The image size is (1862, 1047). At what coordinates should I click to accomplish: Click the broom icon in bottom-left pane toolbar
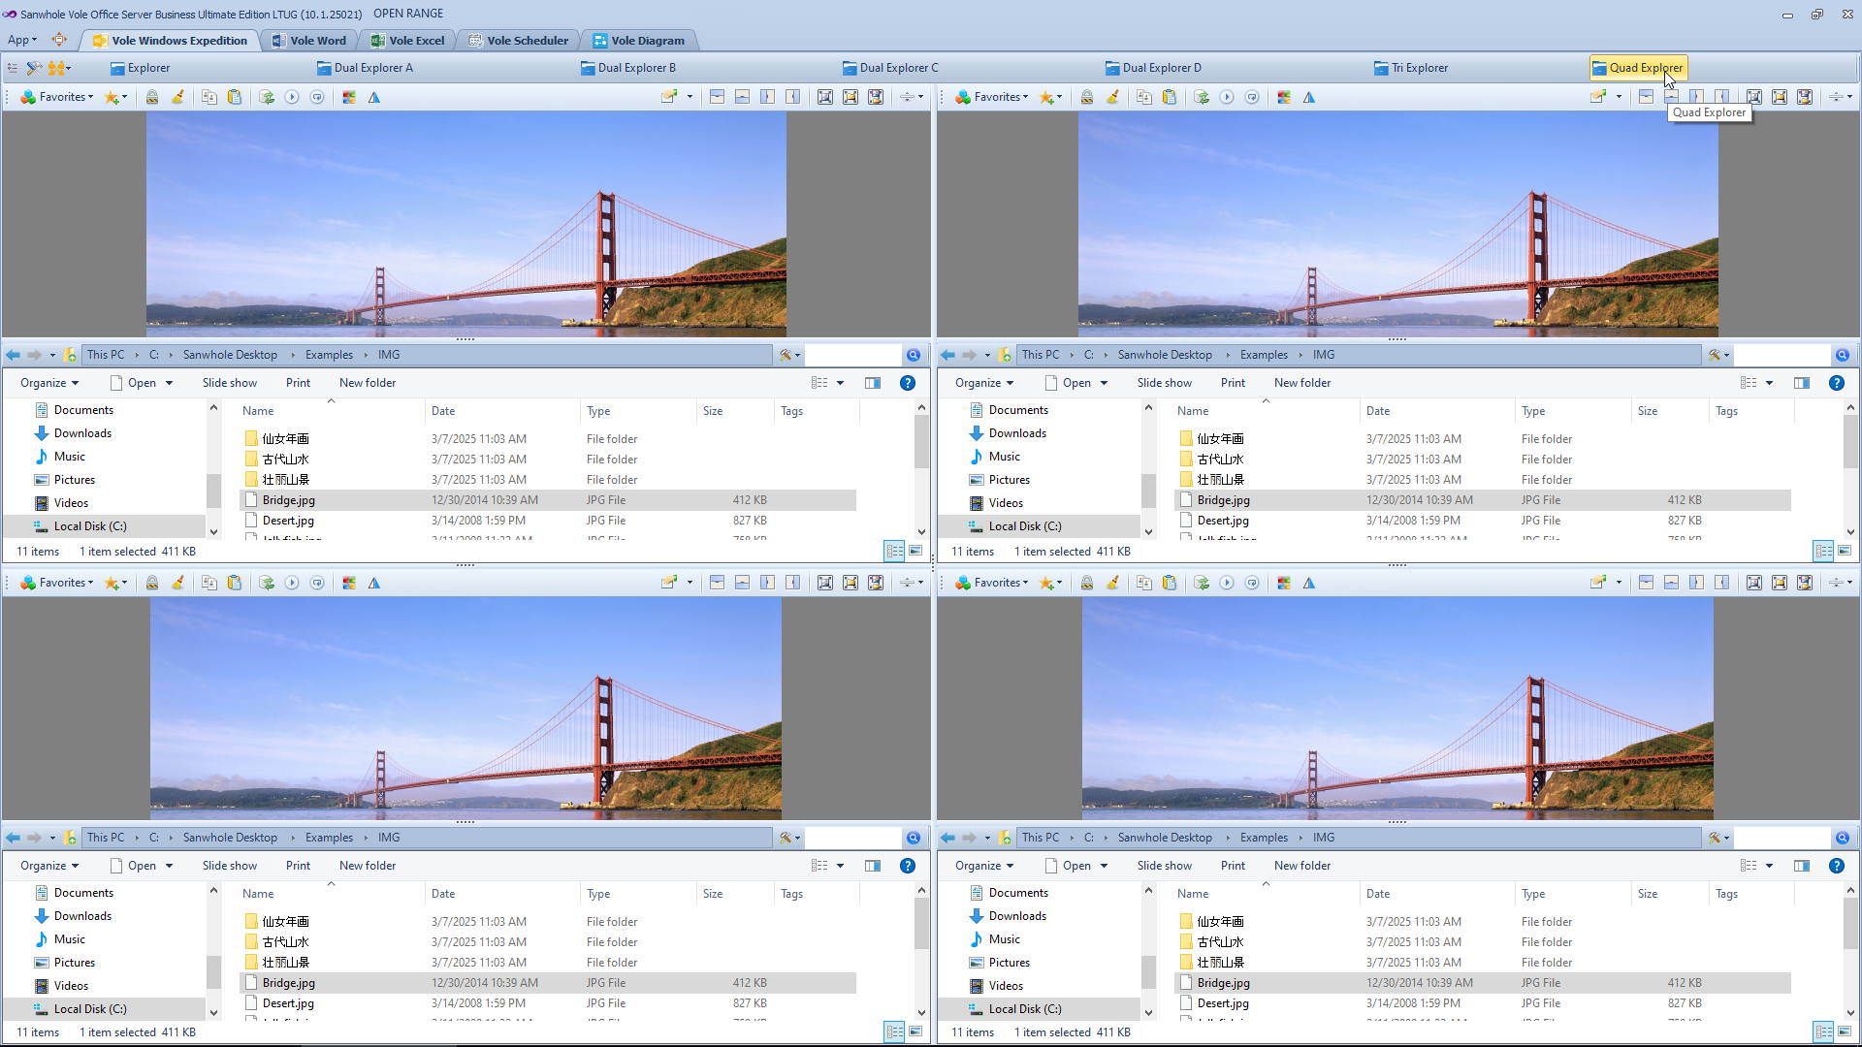[178, 583]
